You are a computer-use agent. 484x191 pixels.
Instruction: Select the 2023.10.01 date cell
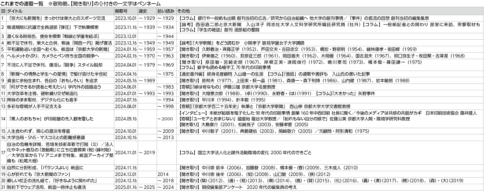pyautogui.click(x=126, y=18)
